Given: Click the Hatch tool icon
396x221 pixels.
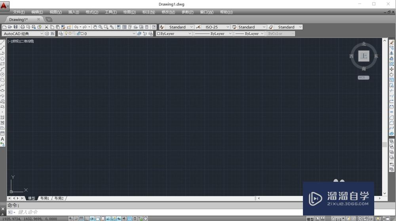Looking at the screenshot, I should click(2, 118).
